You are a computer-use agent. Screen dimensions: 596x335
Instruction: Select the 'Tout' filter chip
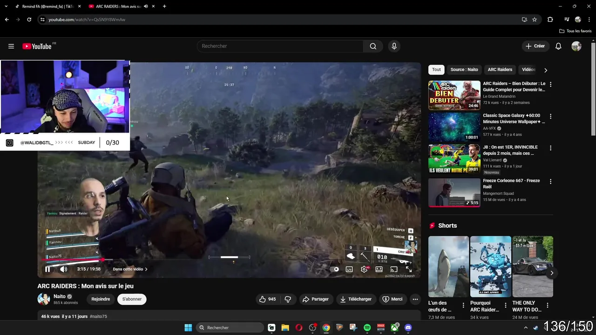tap(436, 69)
